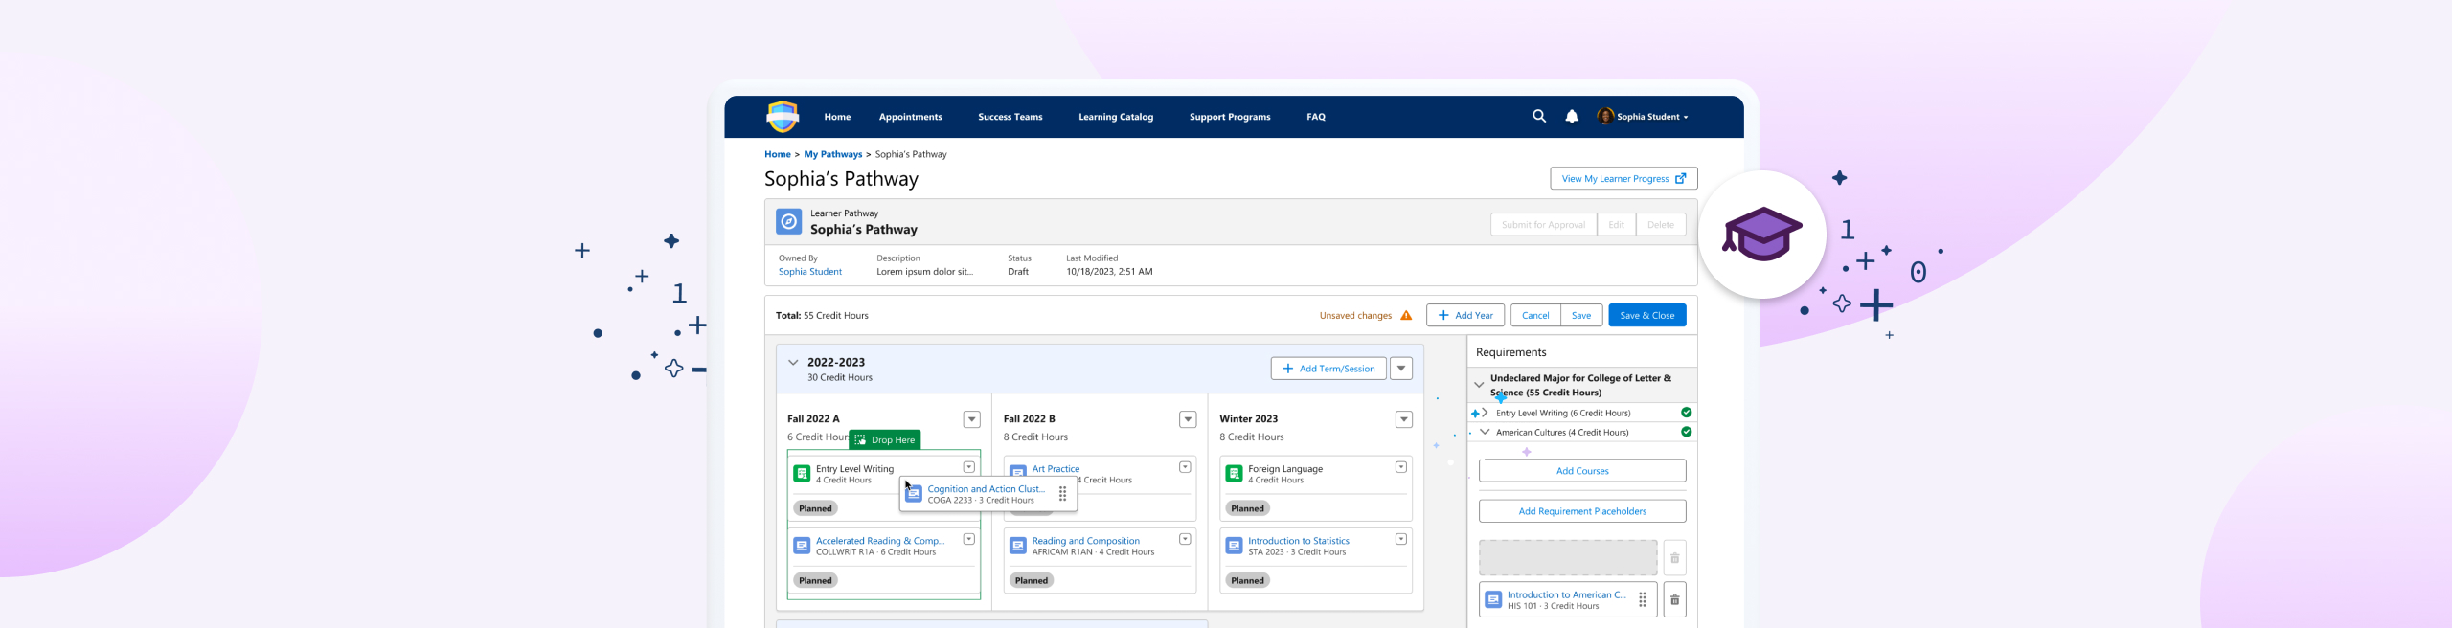Click the Introduction to Statistics course icon

coord(1234,546)
